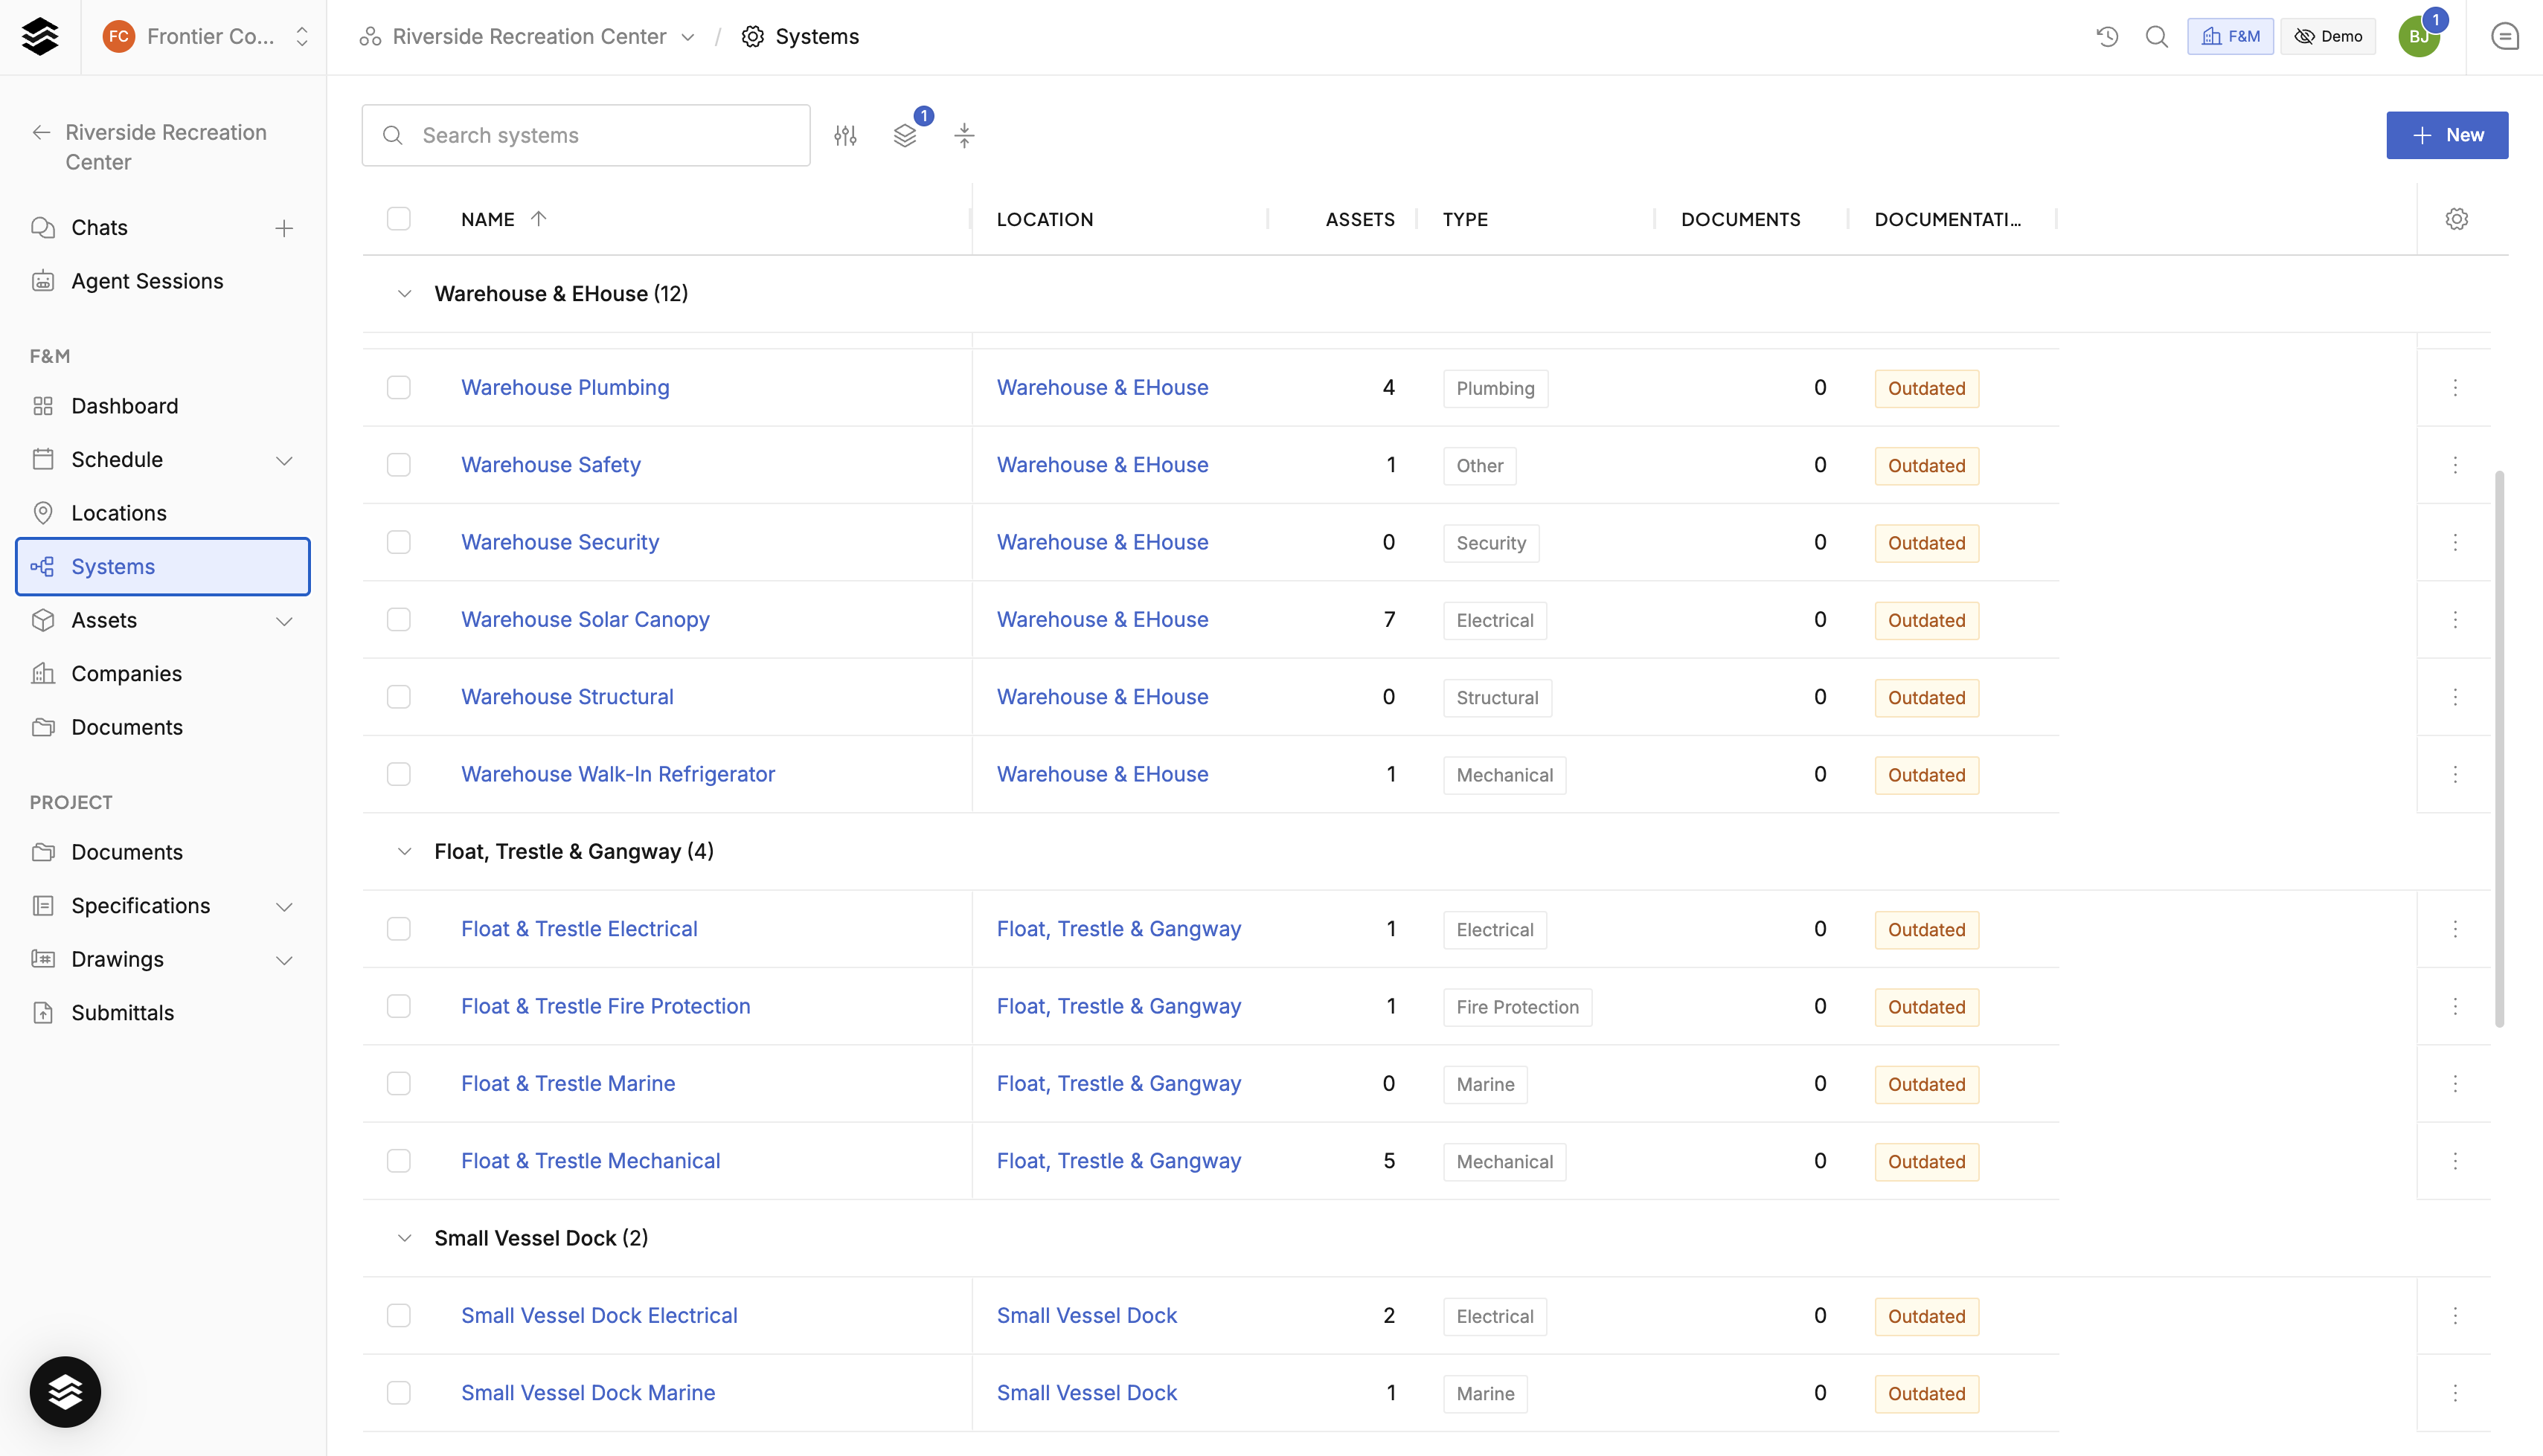
Task: Open the filter settings sliders icon
Action: pyautogui.click(x=845, y=135)
